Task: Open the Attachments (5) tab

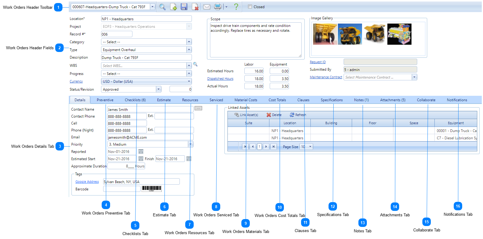Action: [x=393, y=100]
